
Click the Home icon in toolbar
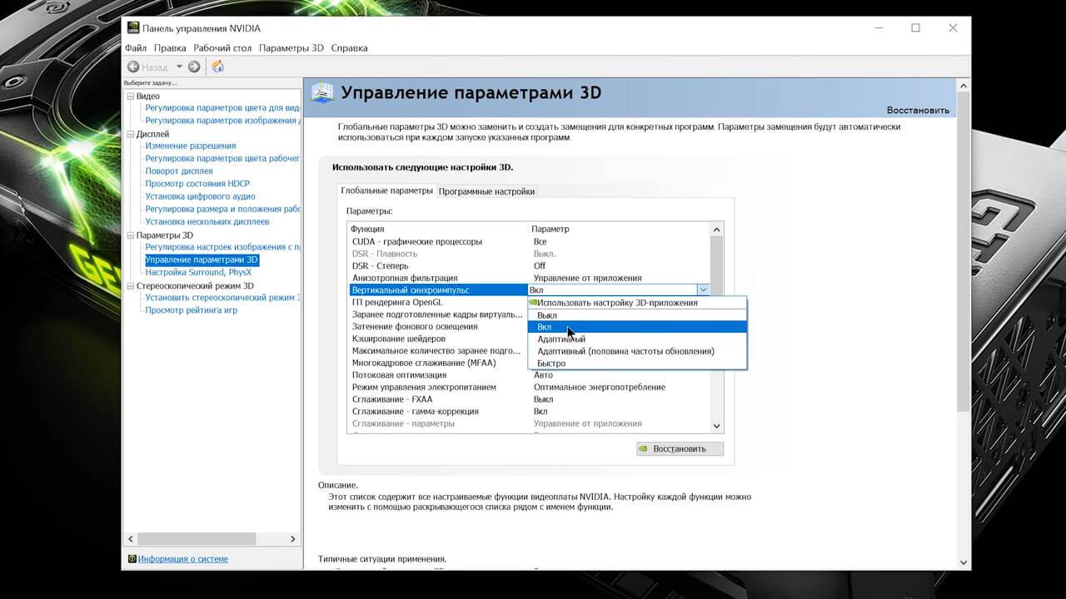tap(218, 67)
